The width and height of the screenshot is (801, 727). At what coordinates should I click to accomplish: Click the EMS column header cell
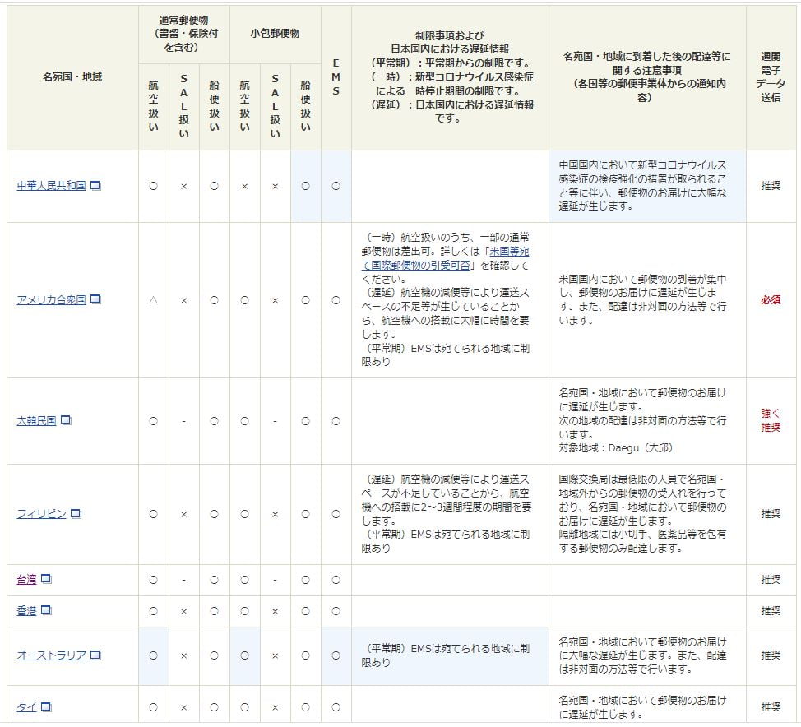tap(336, 78)
